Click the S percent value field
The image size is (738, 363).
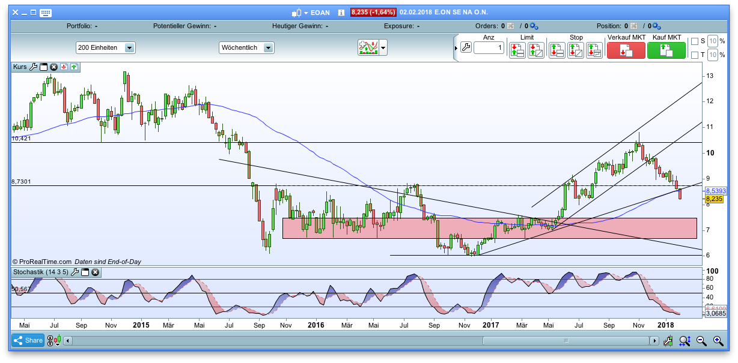(x=712, y=41)
